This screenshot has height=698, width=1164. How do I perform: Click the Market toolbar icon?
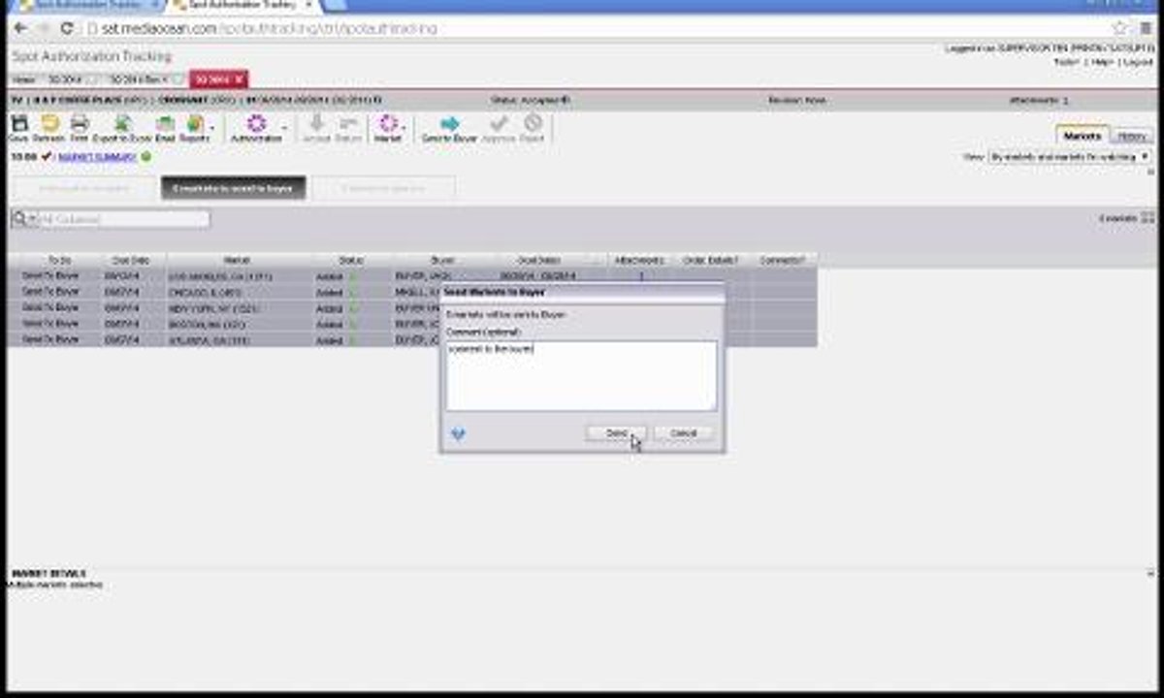(x=388, y=123)
